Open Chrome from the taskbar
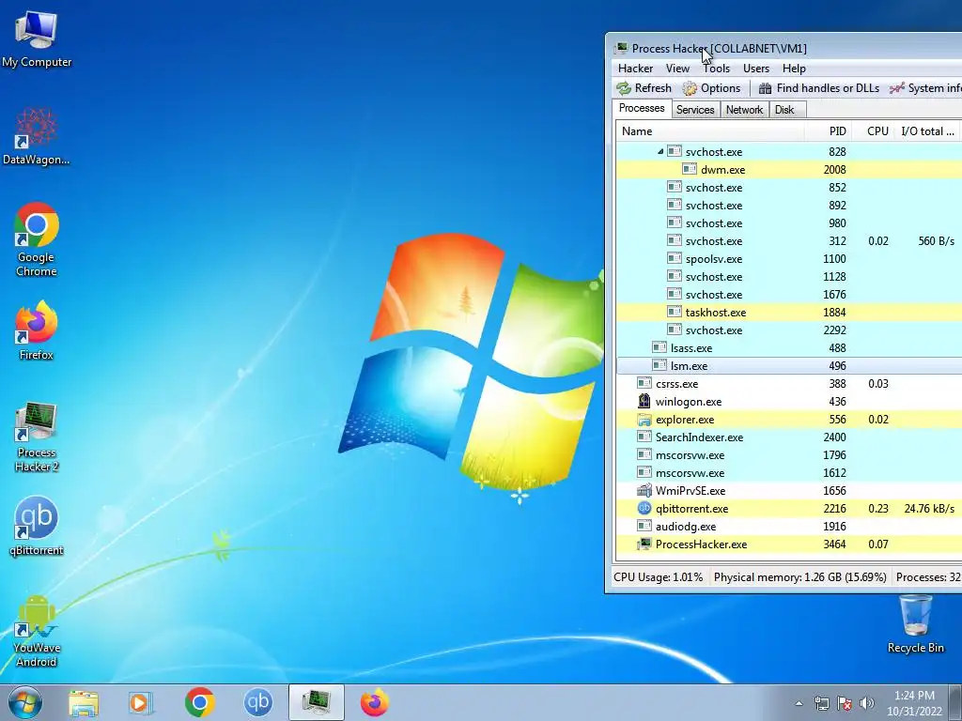The image size is (962, 721). (199, 702)
